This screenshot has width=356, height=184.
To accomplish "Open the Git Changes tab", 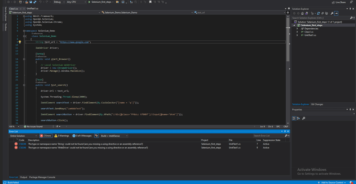I will point(317,104).
